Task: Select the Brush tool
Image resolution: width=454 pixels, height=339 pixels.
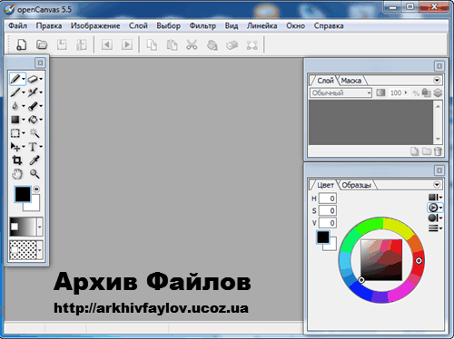Action: click(x=15, y=92)
